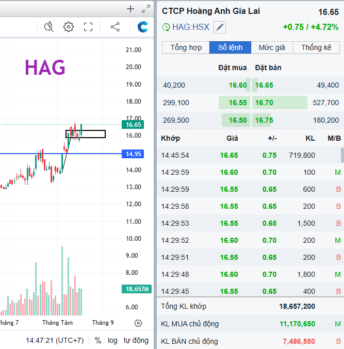Click the 16.65 best ask price
Image resolution: width=344 pixels, height=349 pixels.
[x=264, y=85]
